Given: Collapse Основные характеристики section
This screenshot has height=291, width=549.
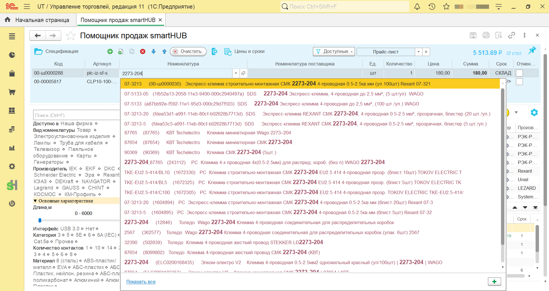Looking at the screenshot, I should point(35,201).
